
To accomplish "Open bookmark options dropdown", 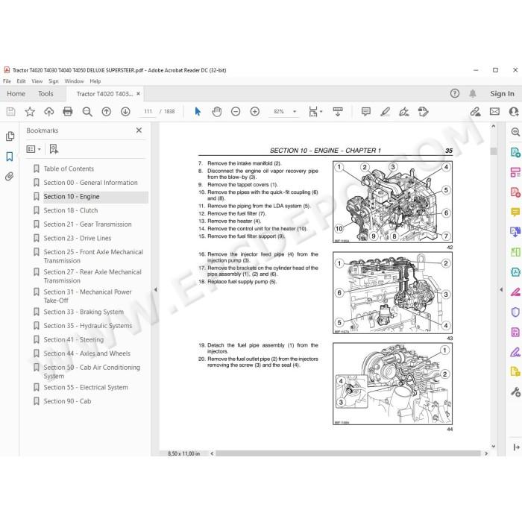I will click(x=34, y=149).
